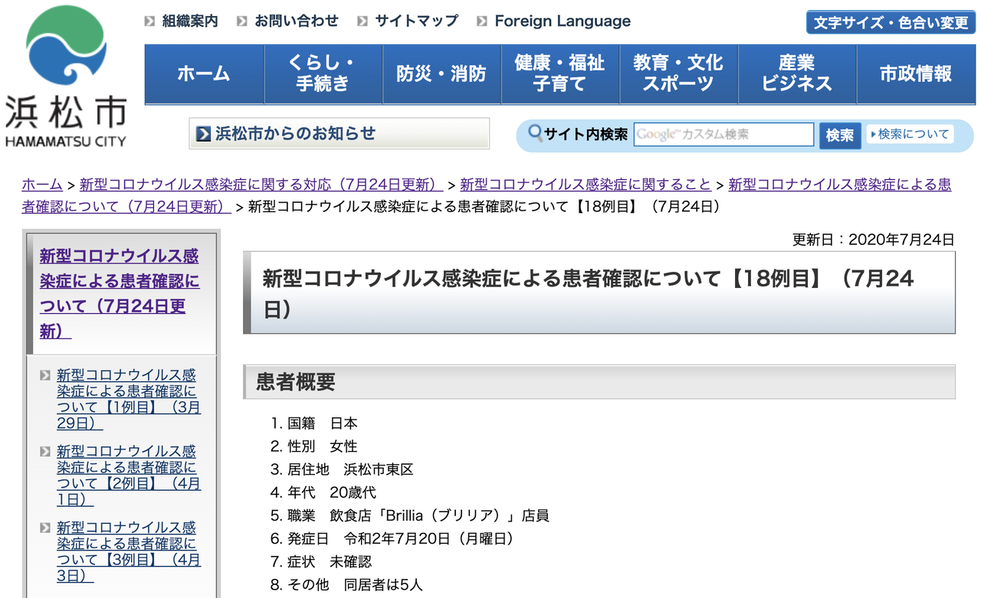Click the 患者概要 section heading
This screenshot has width=981, height=598.
click(296, 382)
